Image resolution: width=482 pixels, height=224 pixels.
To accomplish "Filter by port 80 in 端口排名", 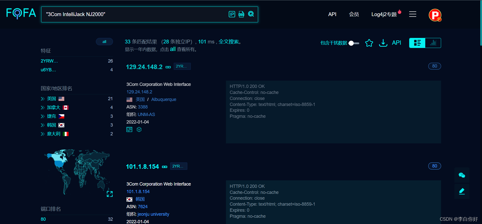I will (x=43, y=219).
